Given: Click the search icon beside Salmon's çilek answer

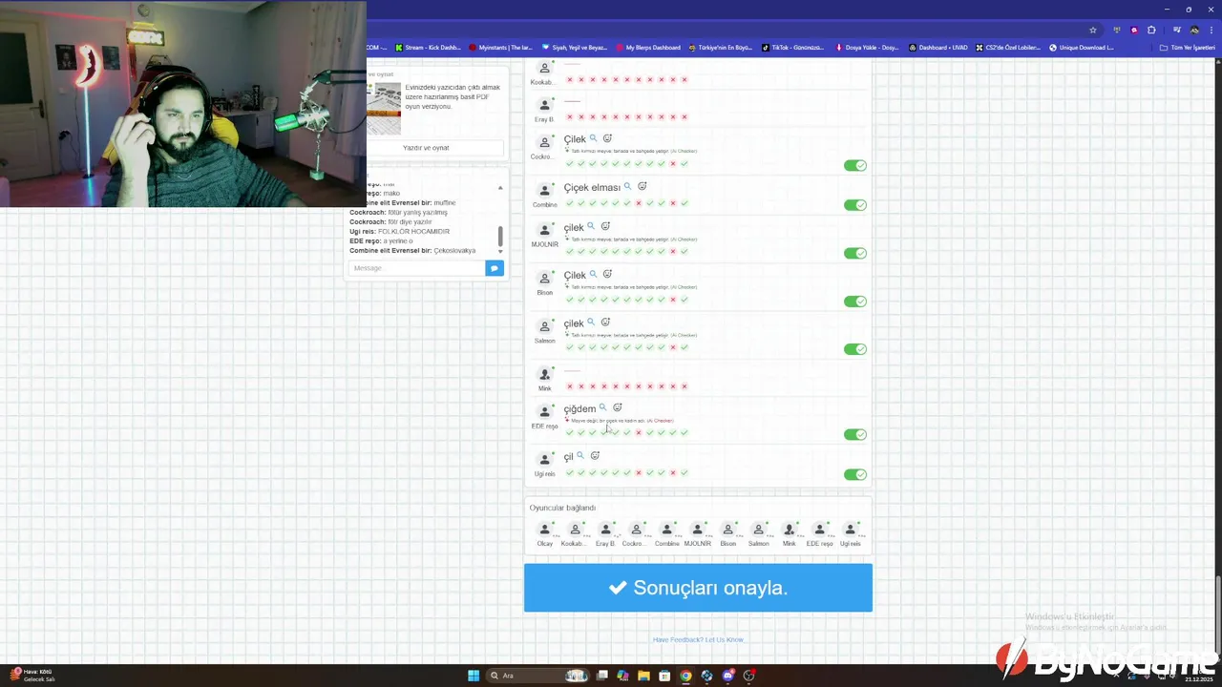Looking at the screenshot, I should 591,322.
